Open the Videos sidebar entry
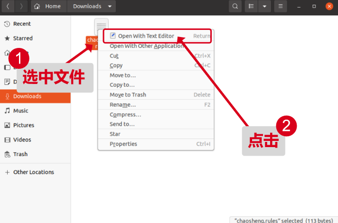This screenshot has height=223, width=338. point(22,139)
